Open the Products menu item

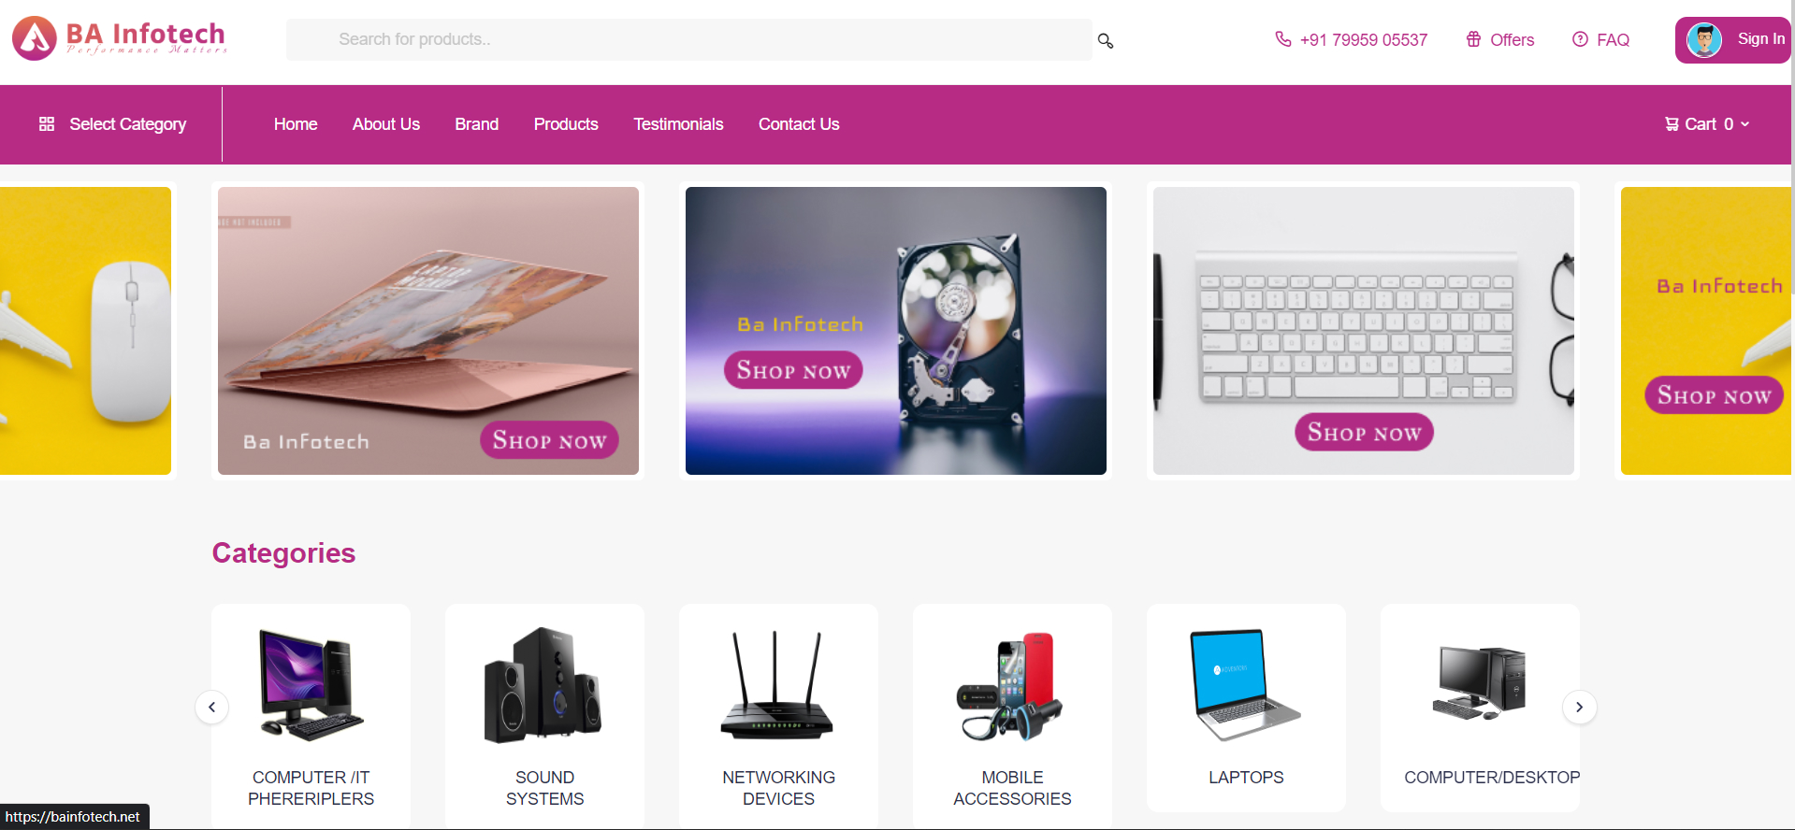pyautogui.click(x=566, y=124)
